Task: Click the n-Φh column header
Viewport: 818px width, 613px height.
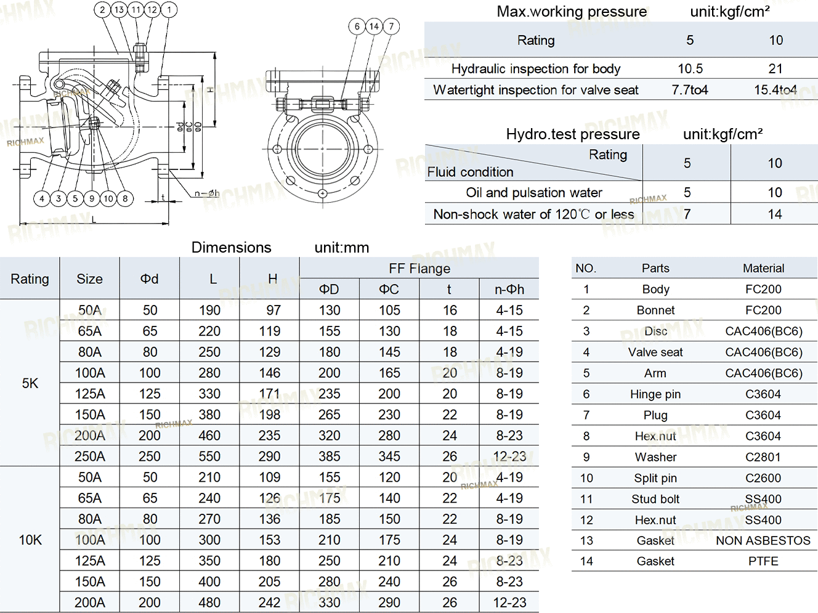Action: (509, 289)
